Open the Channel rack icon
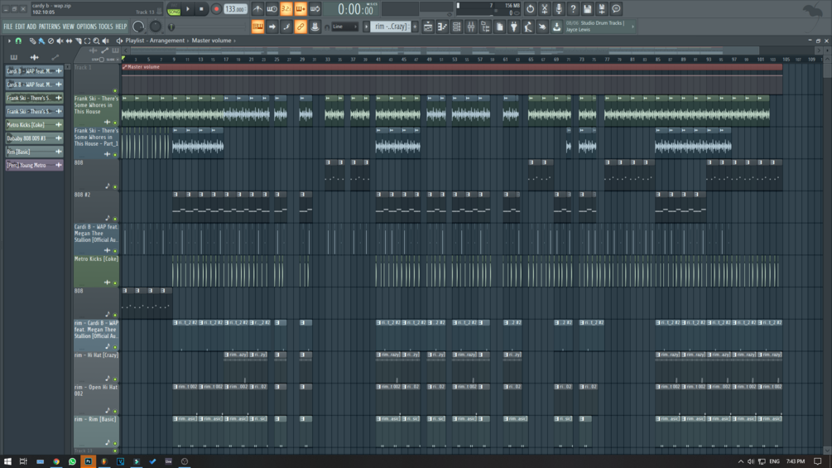 click(x=456, y=27)
